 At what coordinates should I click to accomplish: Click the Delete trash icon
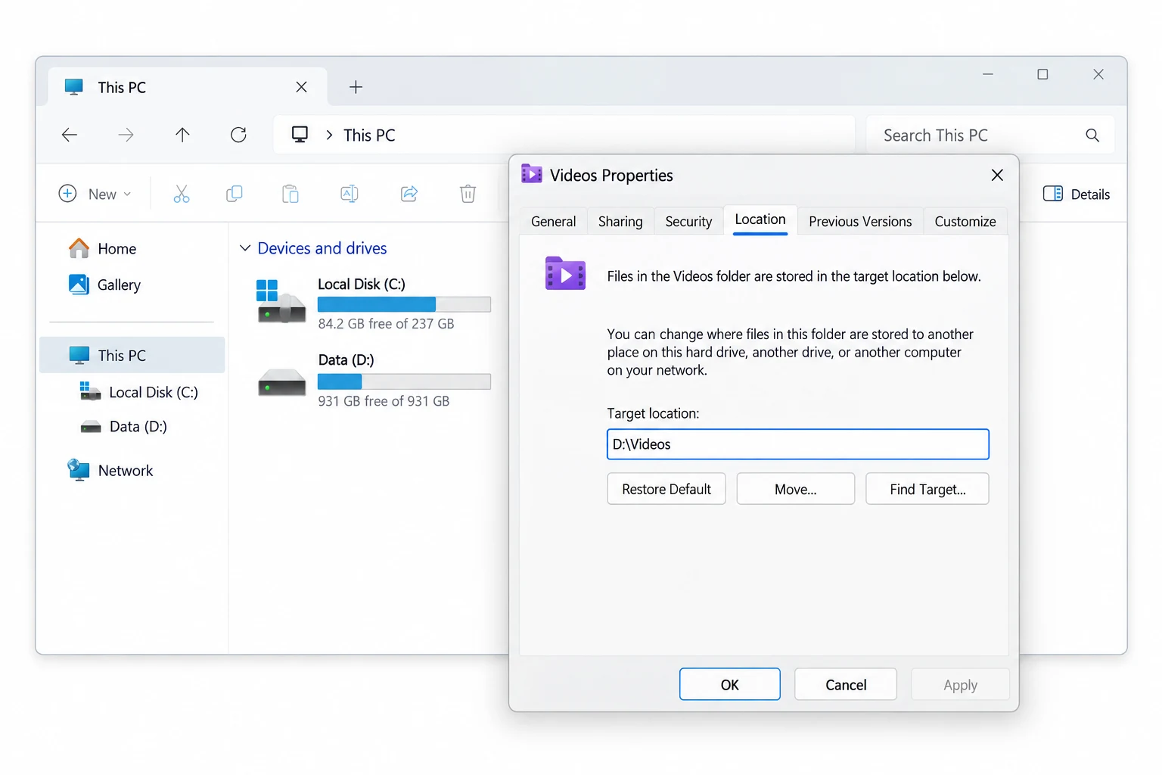[x=468, y=194]
